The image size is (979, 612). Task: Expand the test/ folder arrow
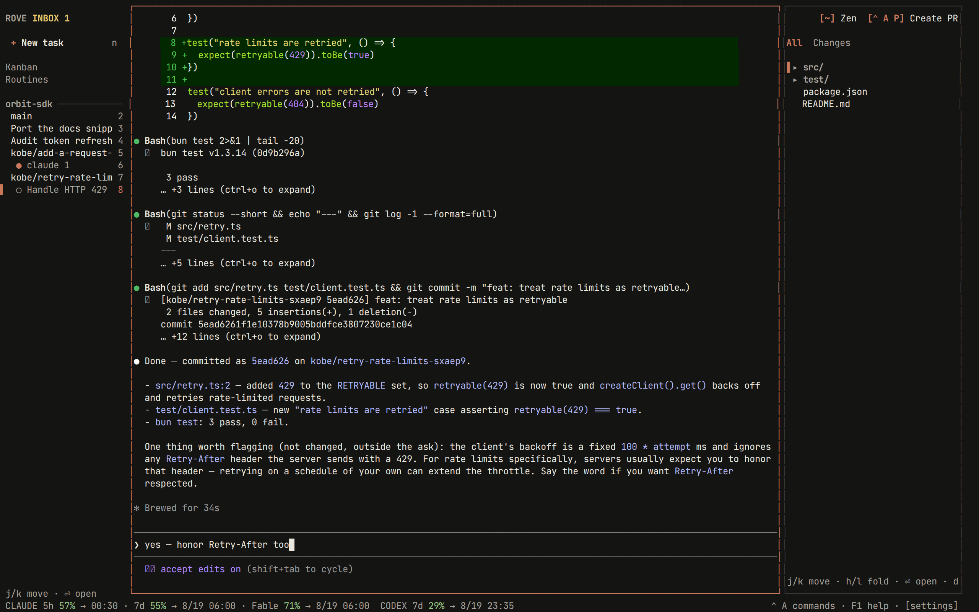(795, 80)
